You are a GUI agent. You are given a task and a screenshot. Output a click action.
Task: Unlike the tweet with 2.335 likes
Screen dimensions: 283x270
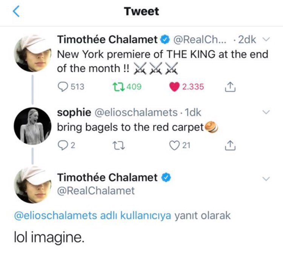pyautogui.click(x=174, y=87)
